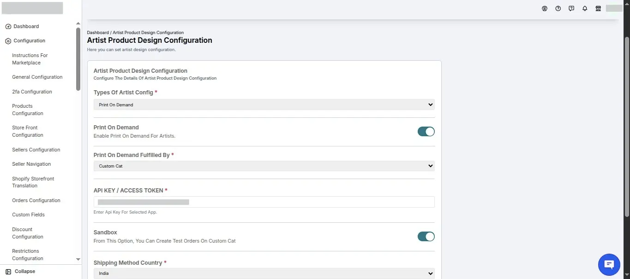Open Types Of Artist Config dropdown
630x279 pixels.
(x=264, y=105)
